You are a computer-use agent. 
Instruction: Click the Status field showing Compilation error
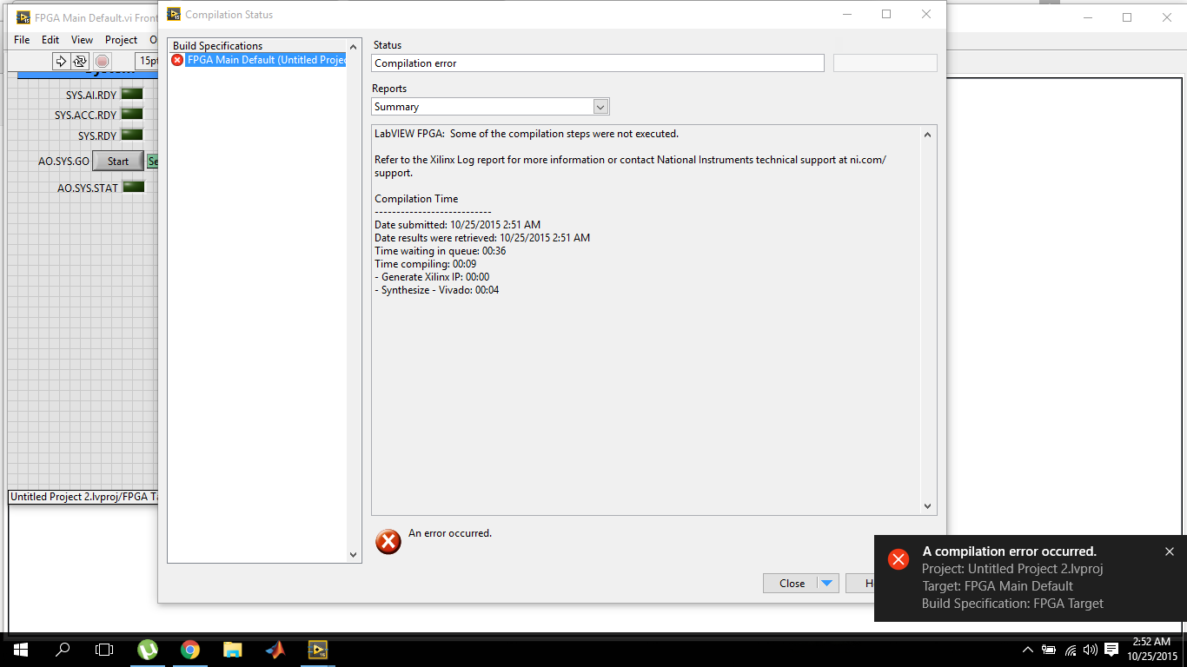tap(598, 63)
